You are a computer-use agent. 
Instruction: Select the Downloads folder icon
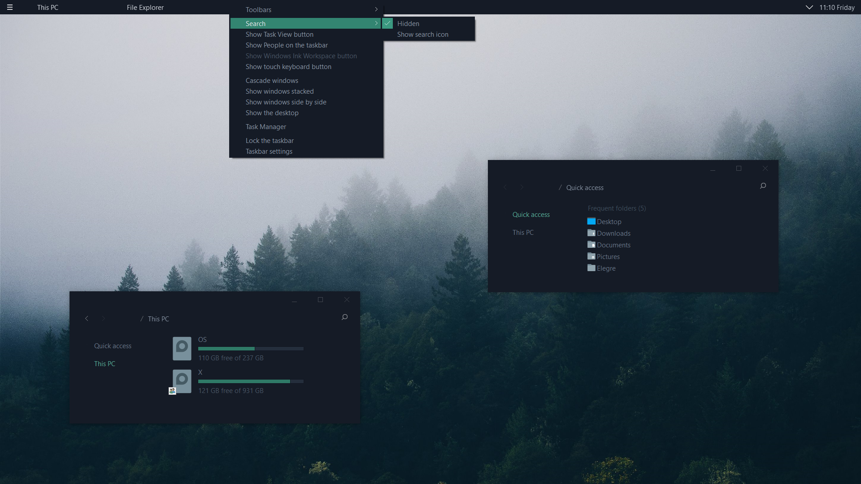point(591,233)
